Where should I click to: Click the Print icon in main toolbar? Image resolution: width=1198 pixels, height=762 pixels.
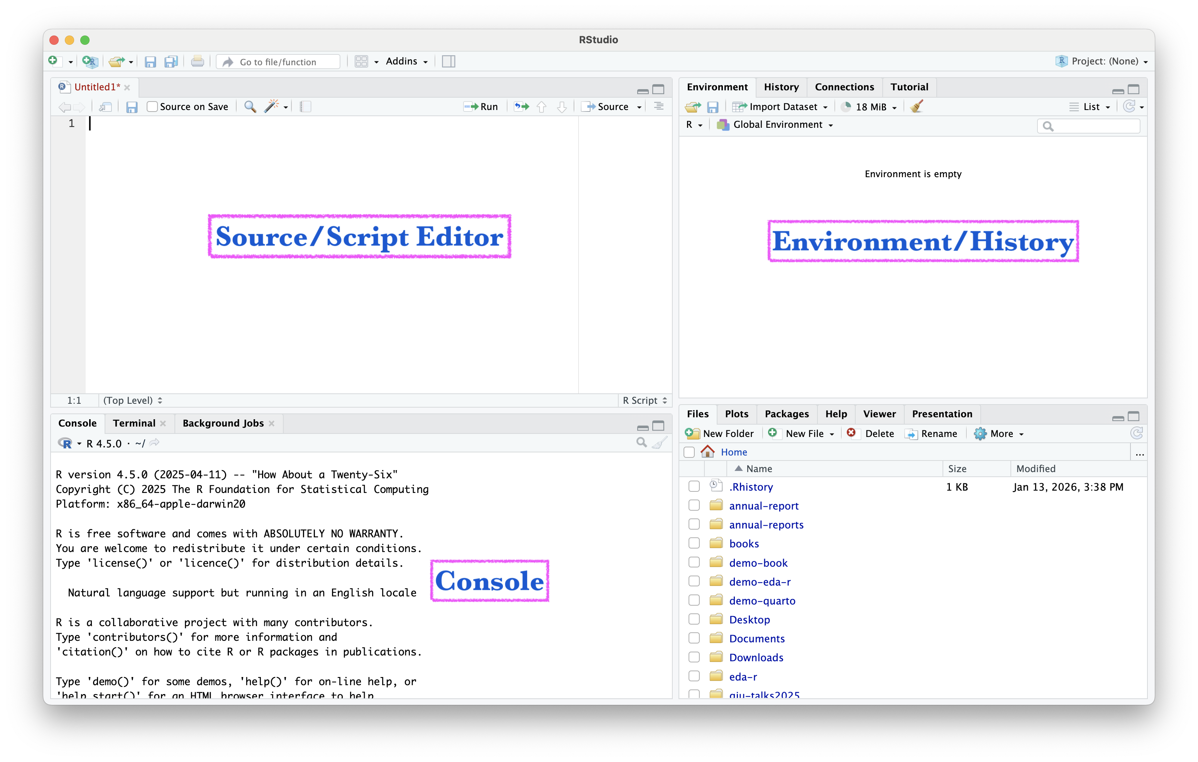click(x=198, y=61)
